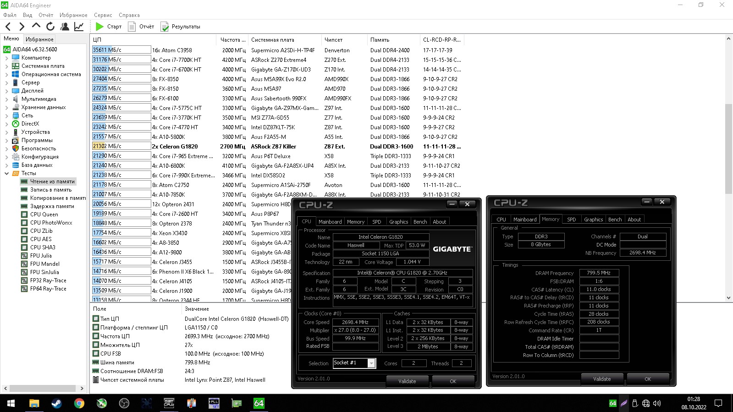Open the Задержка памяти test

(52, 206)
